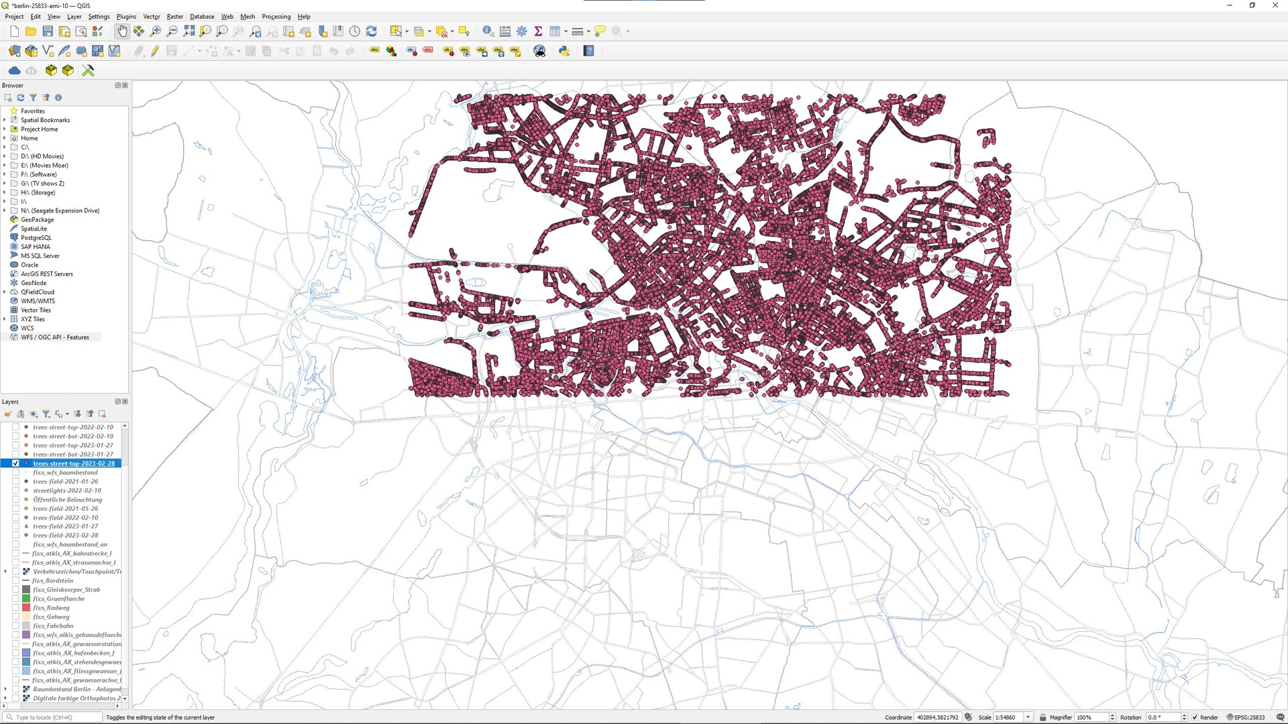Click the Type to locate search field

tap(50, 717)
